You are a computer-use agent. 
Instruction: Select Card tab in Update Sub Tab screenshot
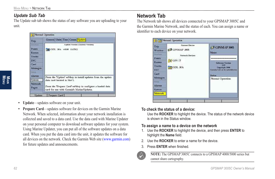click(37, 64)
